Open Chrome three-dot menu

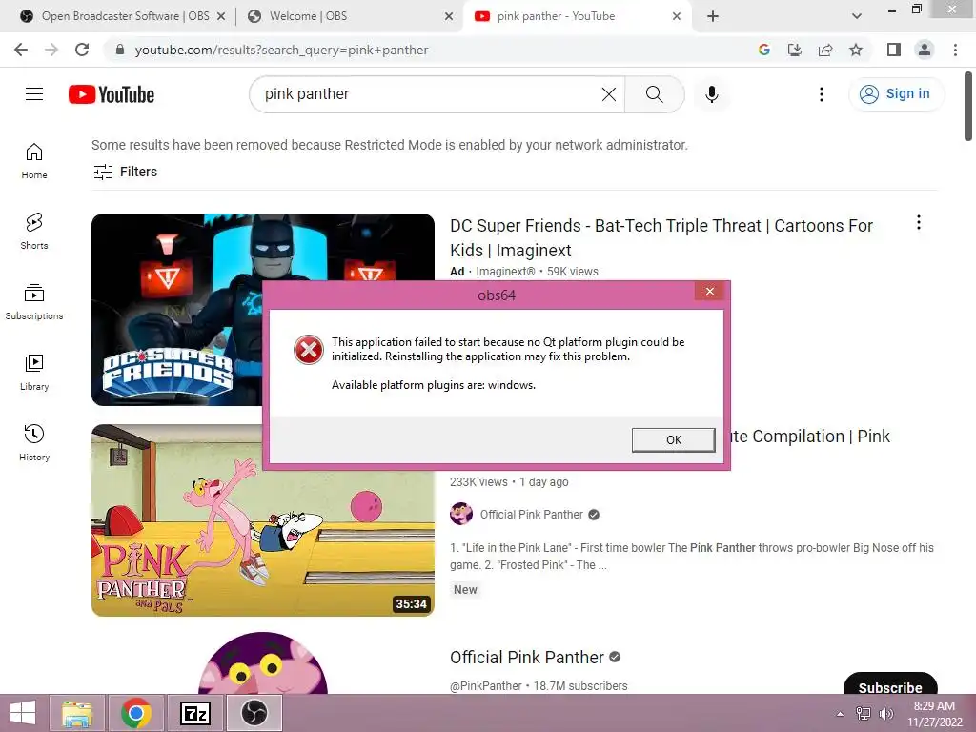(955, 50)
